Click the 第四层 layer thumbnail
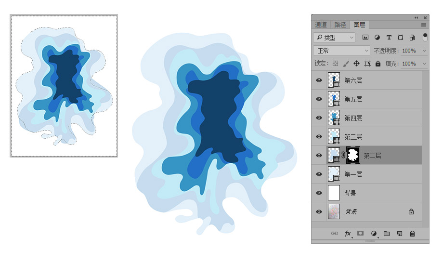This screenshot has height=263, width=443. click(334, 118)
